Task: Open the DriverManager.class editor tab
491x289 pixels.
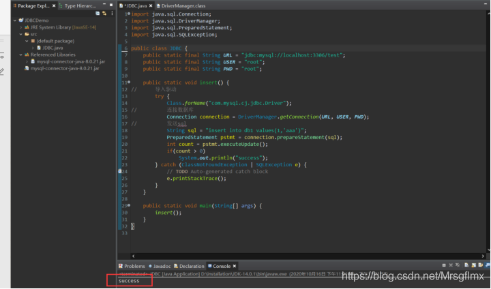Action: (181, 5)
